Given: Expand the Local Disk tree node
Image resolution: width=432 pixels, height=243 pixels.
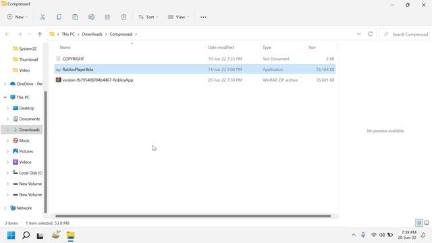Looking at the screenshot, I should pos(7,173).
